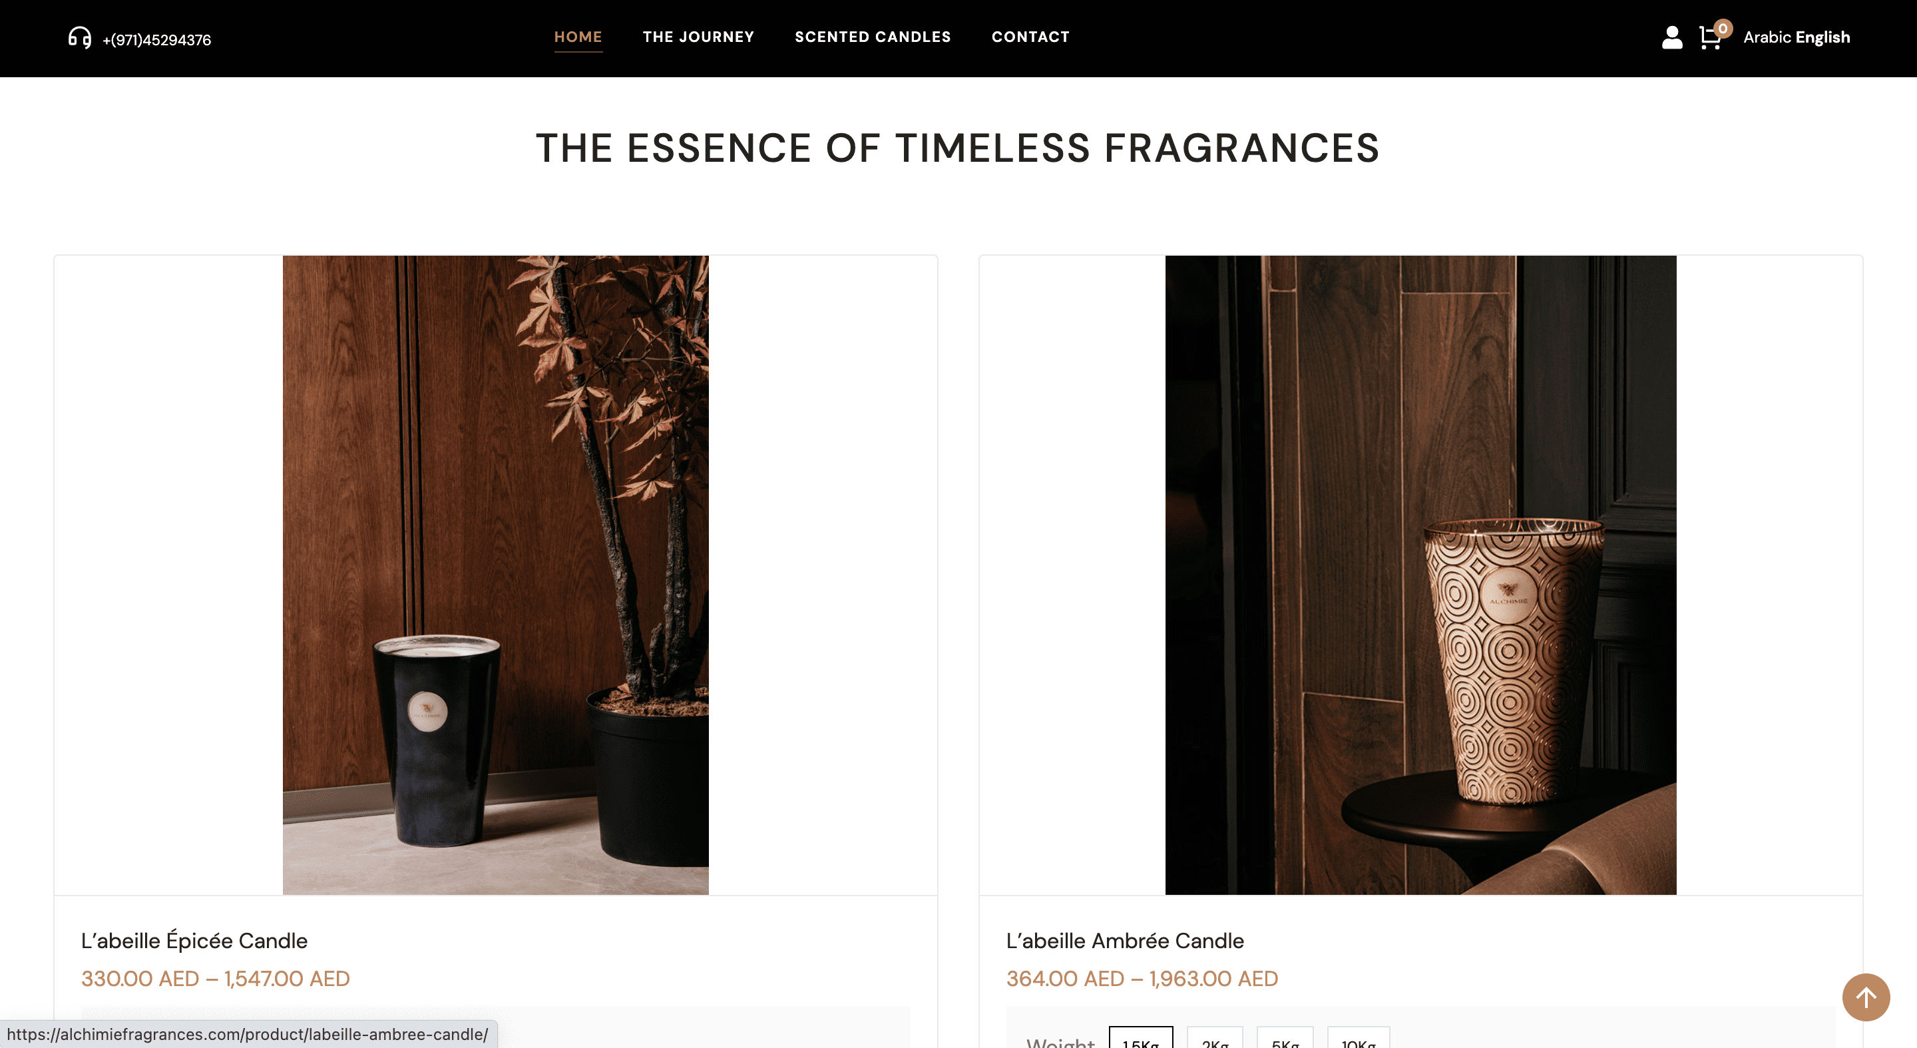
Task: Click the headset support icon
Action: 80,37
